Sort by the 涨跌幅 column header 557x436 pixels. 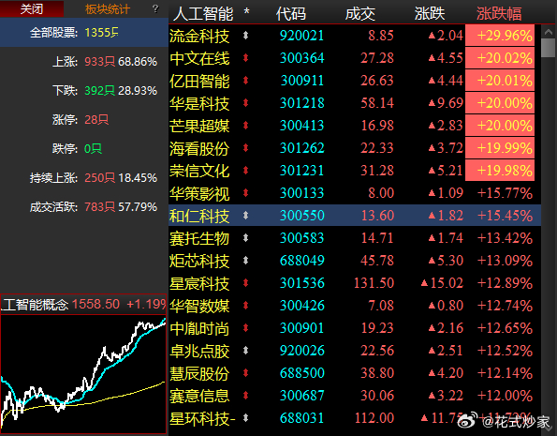tap(499, 14)
